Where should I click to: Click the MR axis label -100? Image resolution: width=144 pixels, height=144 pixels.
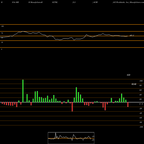coord(141,127)
